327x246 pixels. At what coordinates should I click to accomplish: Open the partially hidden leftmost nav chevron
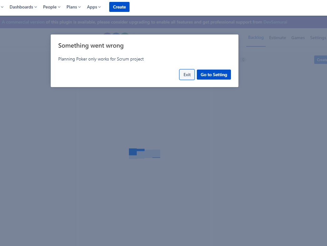click(2, 7)
